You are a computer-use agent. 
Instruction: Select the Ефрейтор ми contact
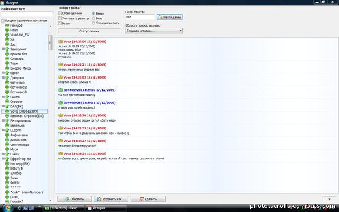[20, 159]
